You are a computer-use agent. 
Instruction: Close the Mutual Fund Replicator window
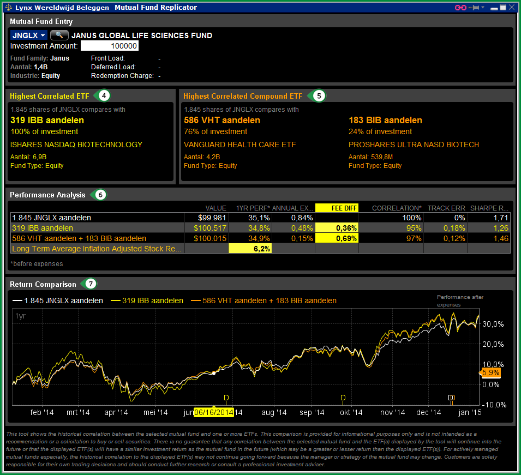512,7
